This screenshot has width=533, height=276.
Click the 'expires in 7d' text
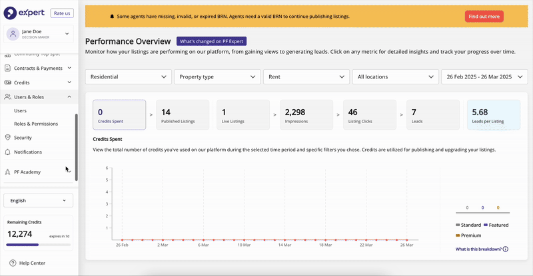59,236
